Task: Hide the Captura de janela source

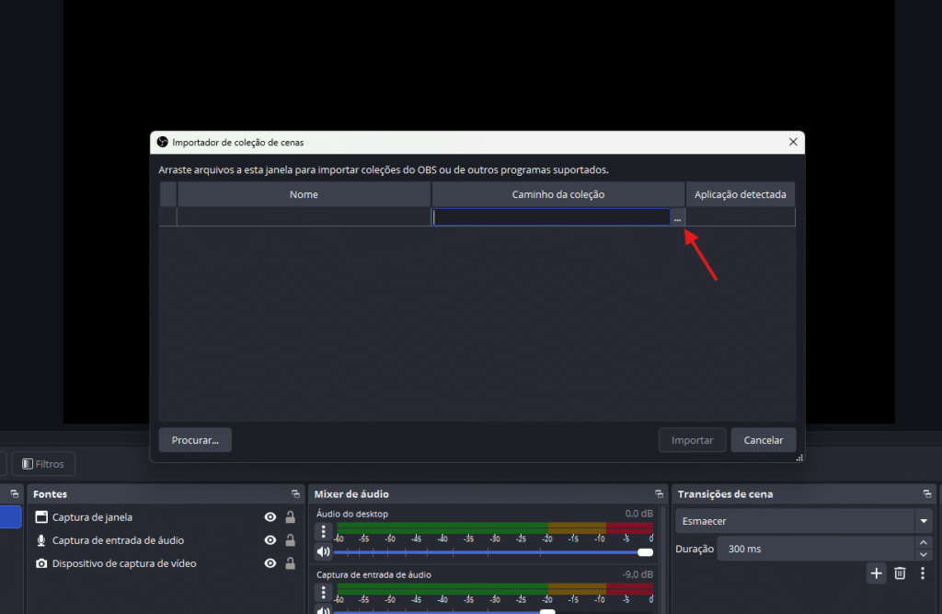Action: tap(270, 517)
